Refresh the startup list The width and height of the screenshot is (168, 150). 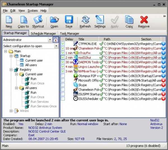click(x=85, y=20)
